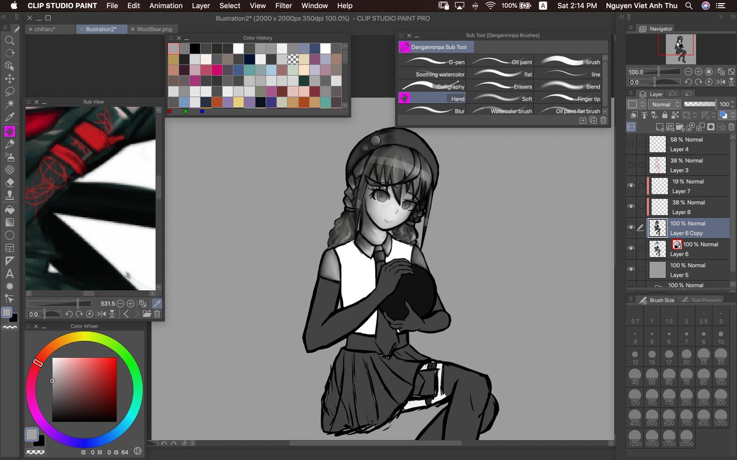
Task: Select G-pen sub tool
Action: click(432, 62)
